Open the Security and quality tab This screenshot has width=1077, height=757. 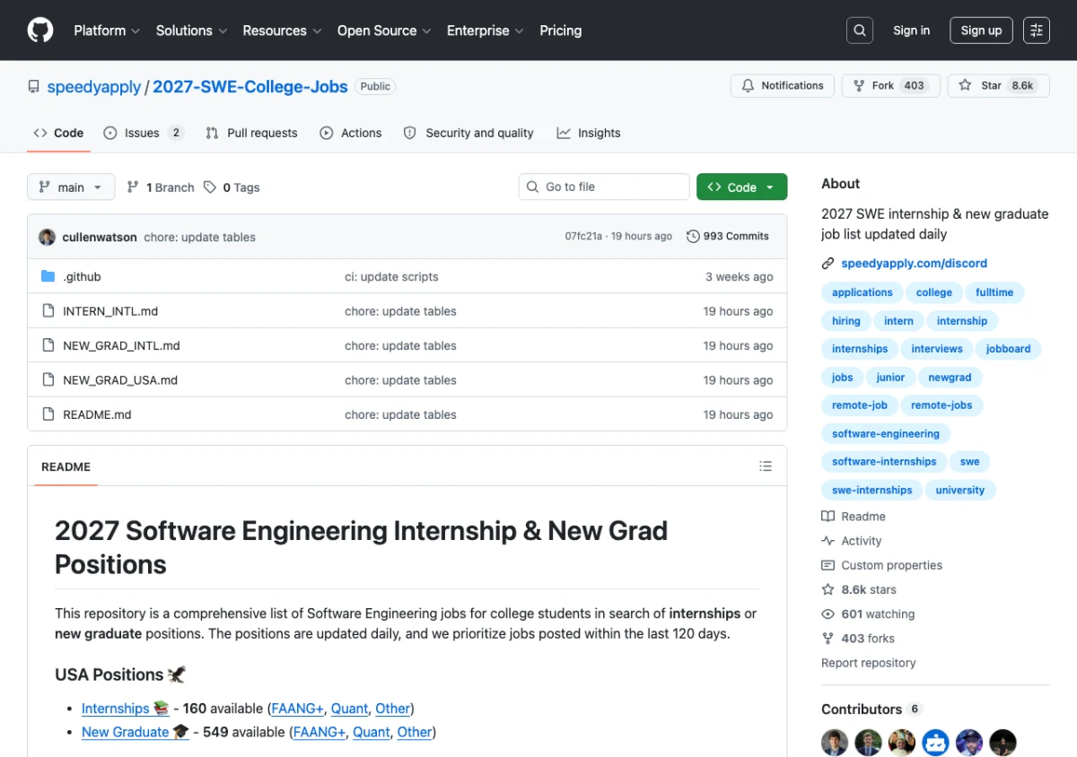(x=468, y=133)
